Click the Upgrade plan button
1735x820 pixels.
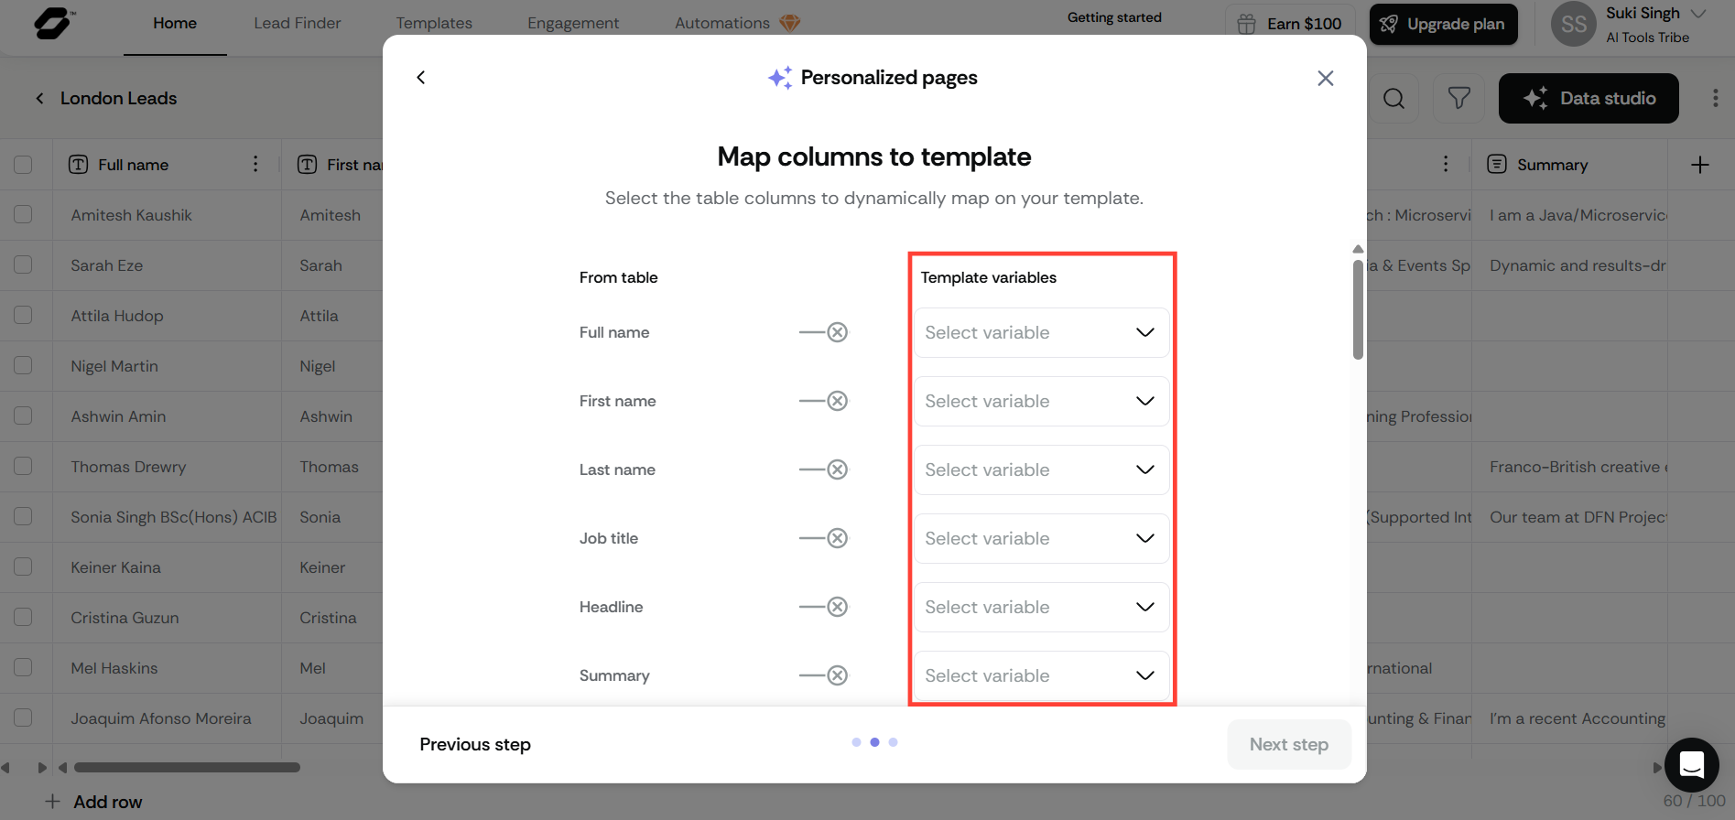[1443, 24]
